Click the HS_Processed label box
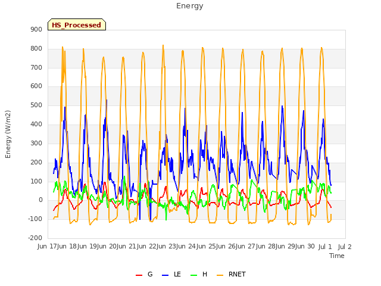Viewport: 381px width, 286px height. click(77, 24)
